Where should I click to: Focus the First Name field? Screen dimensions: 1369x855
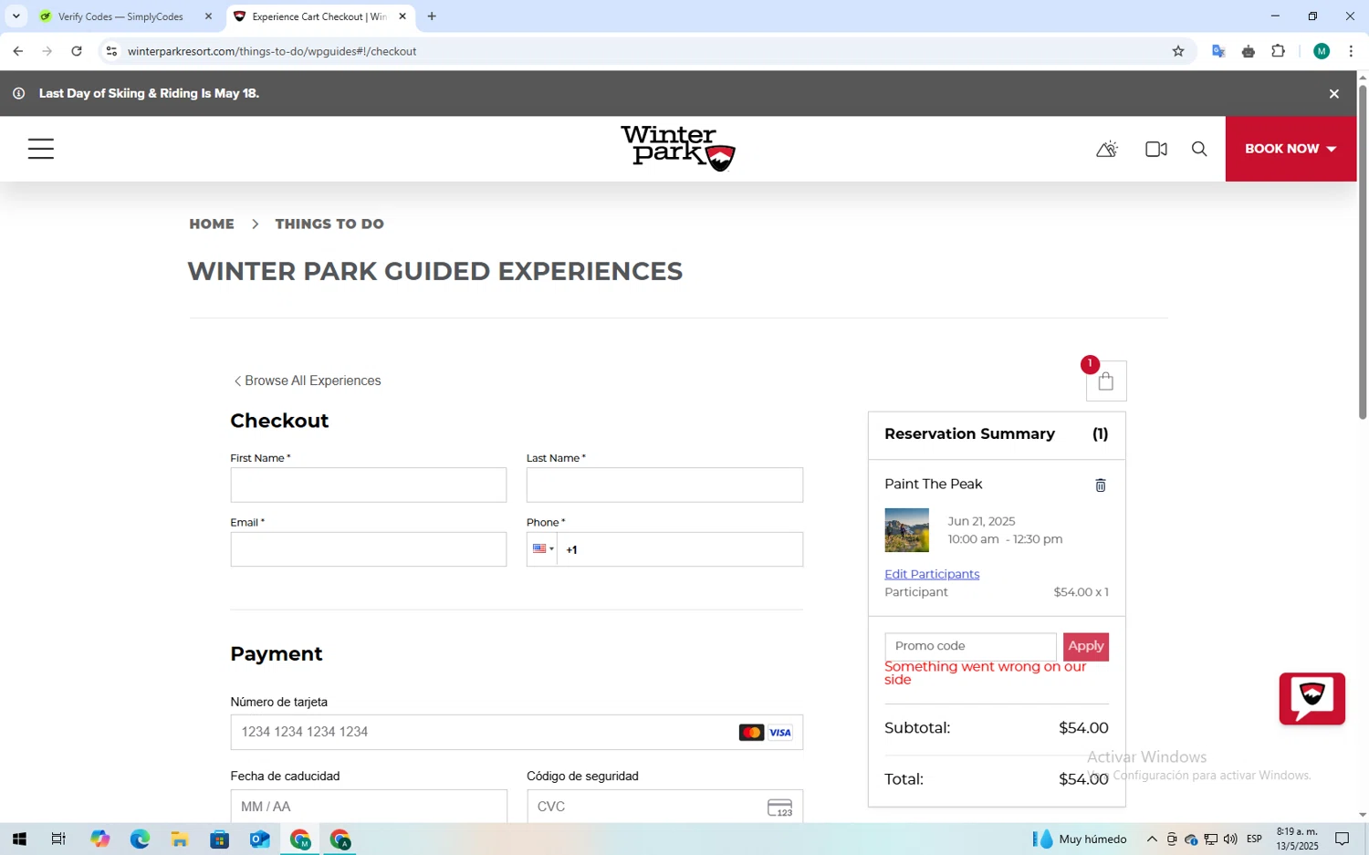(x=369, y=485)
